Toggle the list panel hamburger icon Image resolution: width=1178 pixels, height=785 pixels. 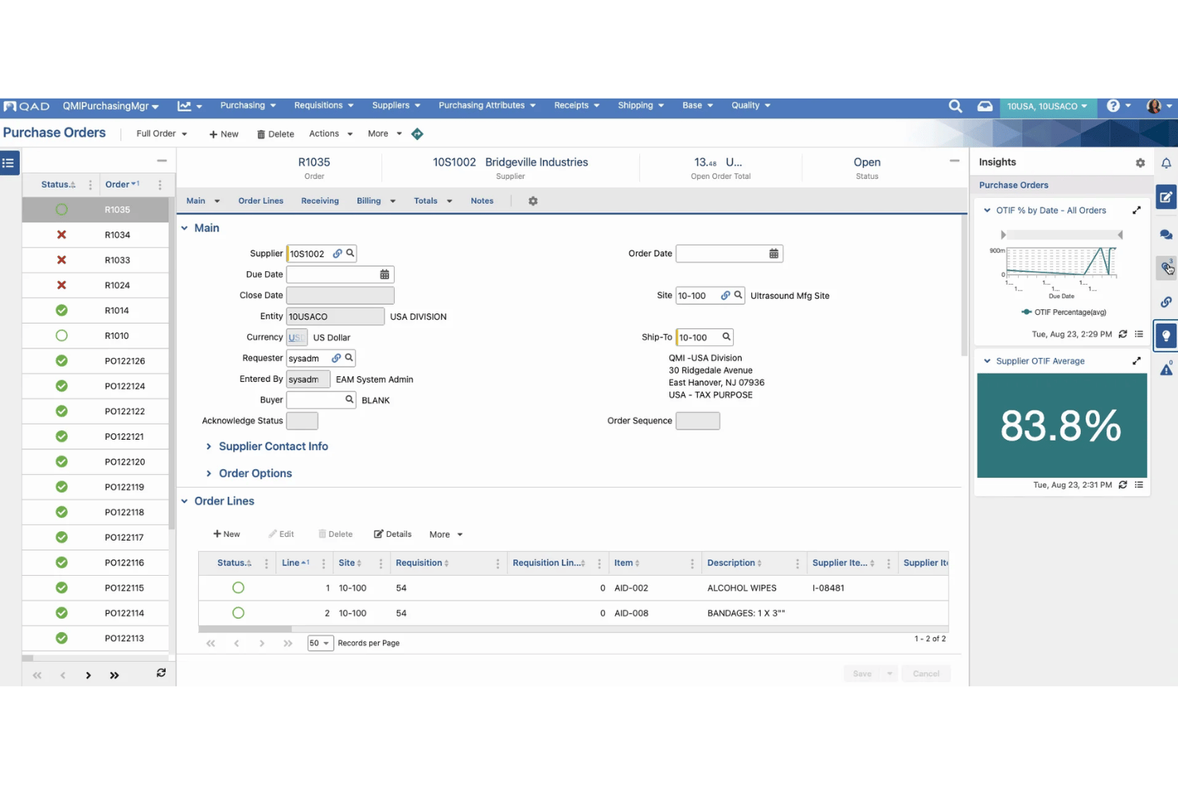click(9, 163)
